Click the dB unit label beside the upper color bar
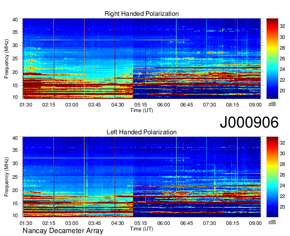Viewport: 290px width, 236px height. coord(272,104)
